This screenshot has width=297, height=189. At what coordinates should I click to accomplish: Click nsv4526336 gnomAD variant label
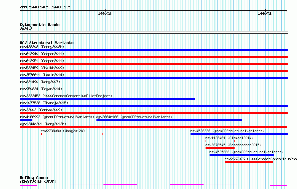227,131
